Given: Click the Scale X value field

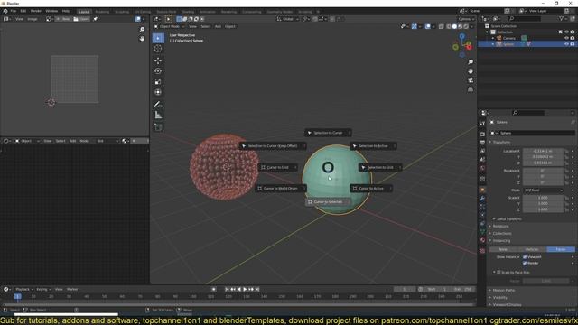Looking at the screenshot, I should (543, 198).
